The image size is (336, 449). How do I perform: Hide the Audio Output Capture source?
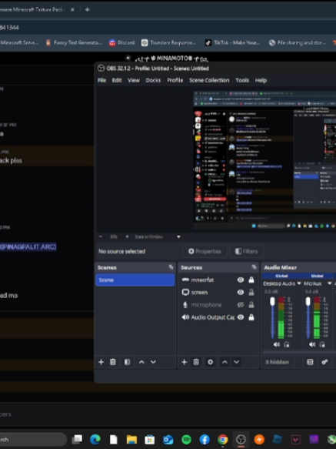click(x=241, y=317)
